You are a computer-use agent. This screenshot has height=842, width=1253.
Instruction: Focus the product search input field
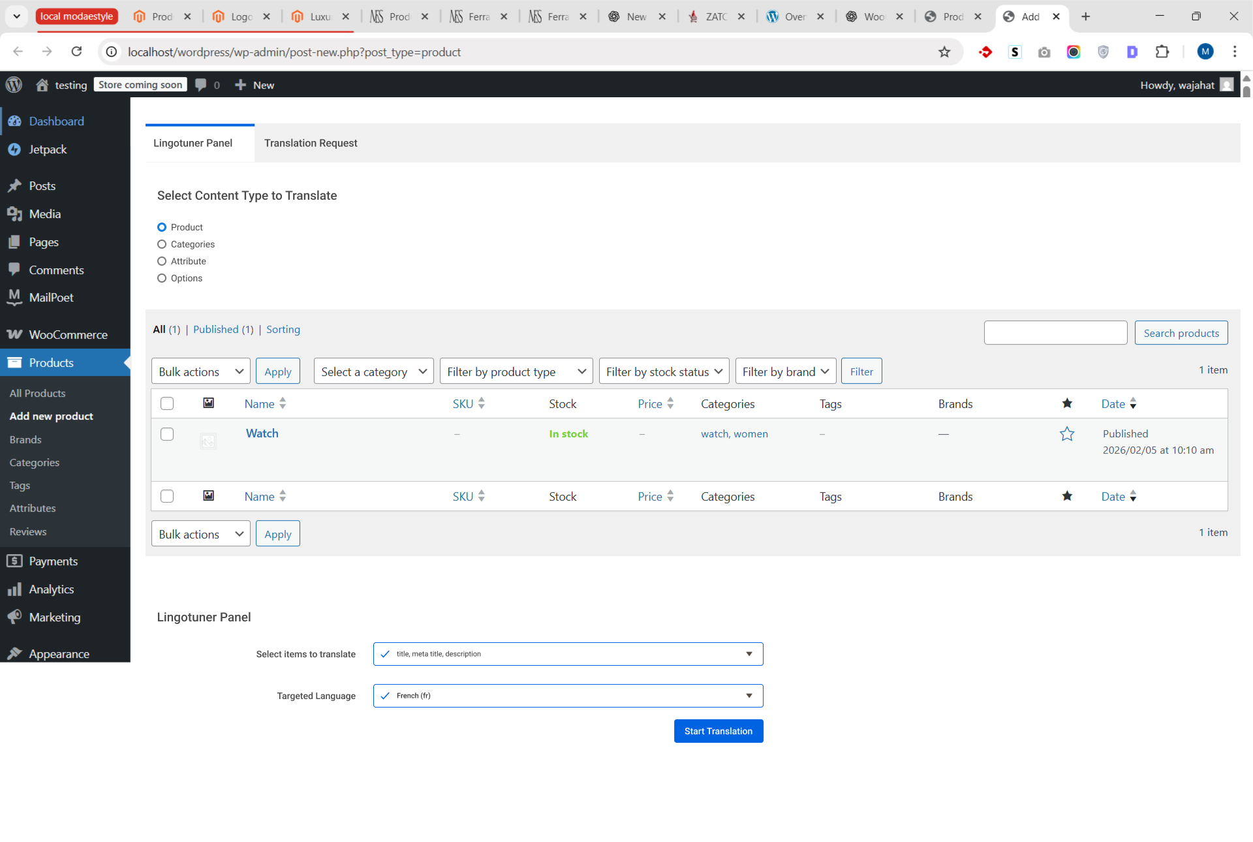click(x=1055, y=333)
